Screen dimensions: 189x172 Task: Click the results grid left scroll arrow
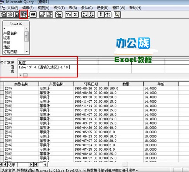tap(45, 165)
